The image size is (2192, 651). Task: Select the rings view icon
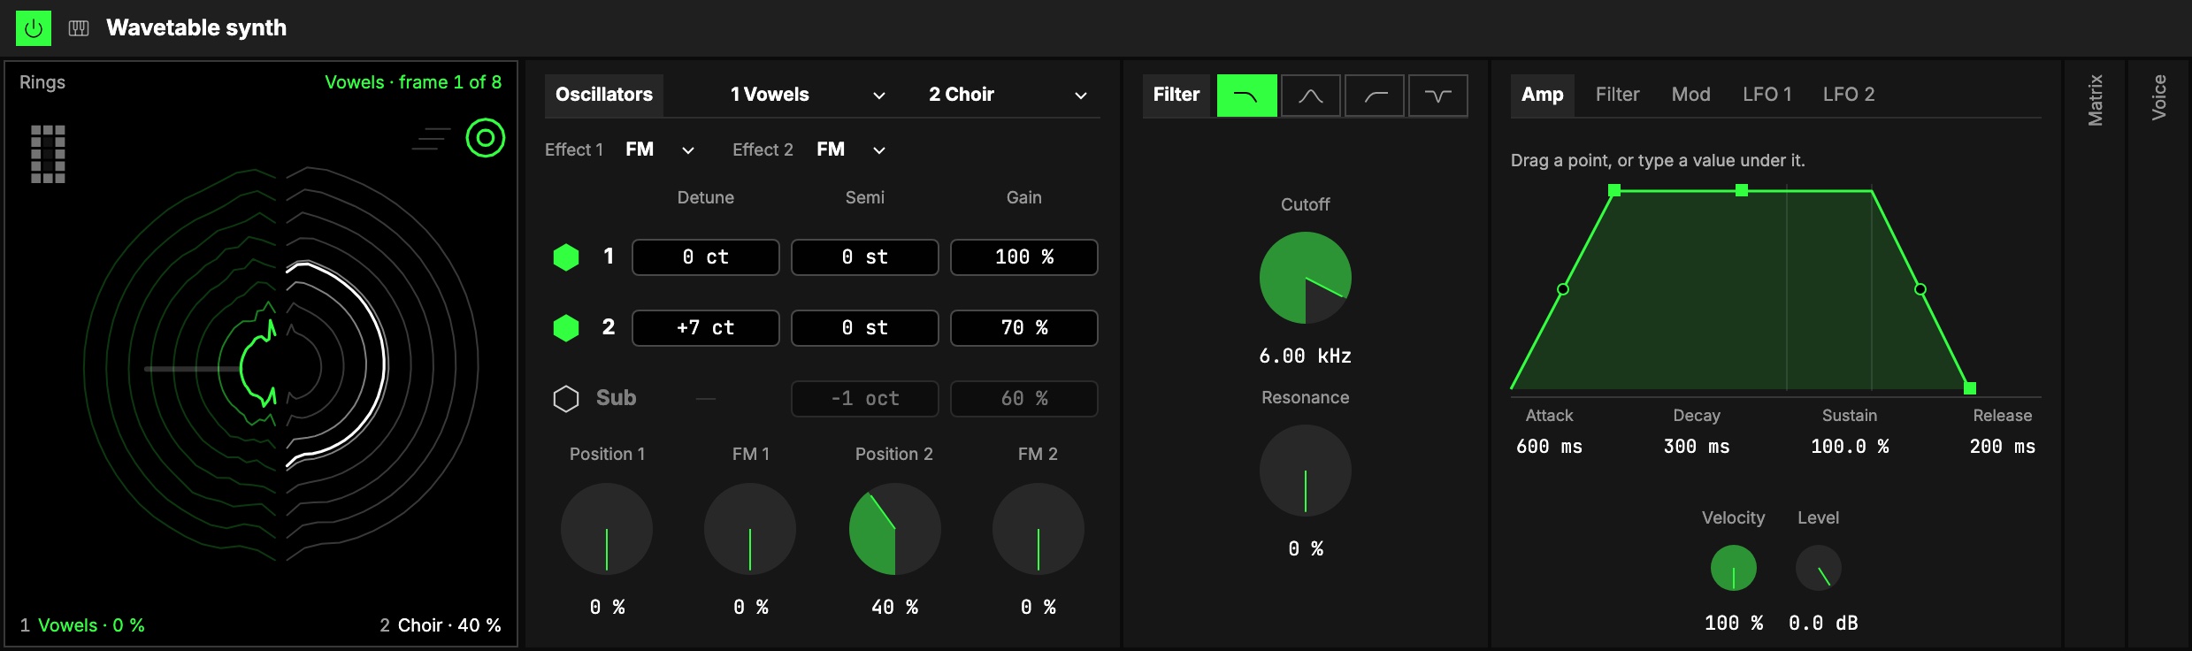[486, 138]
